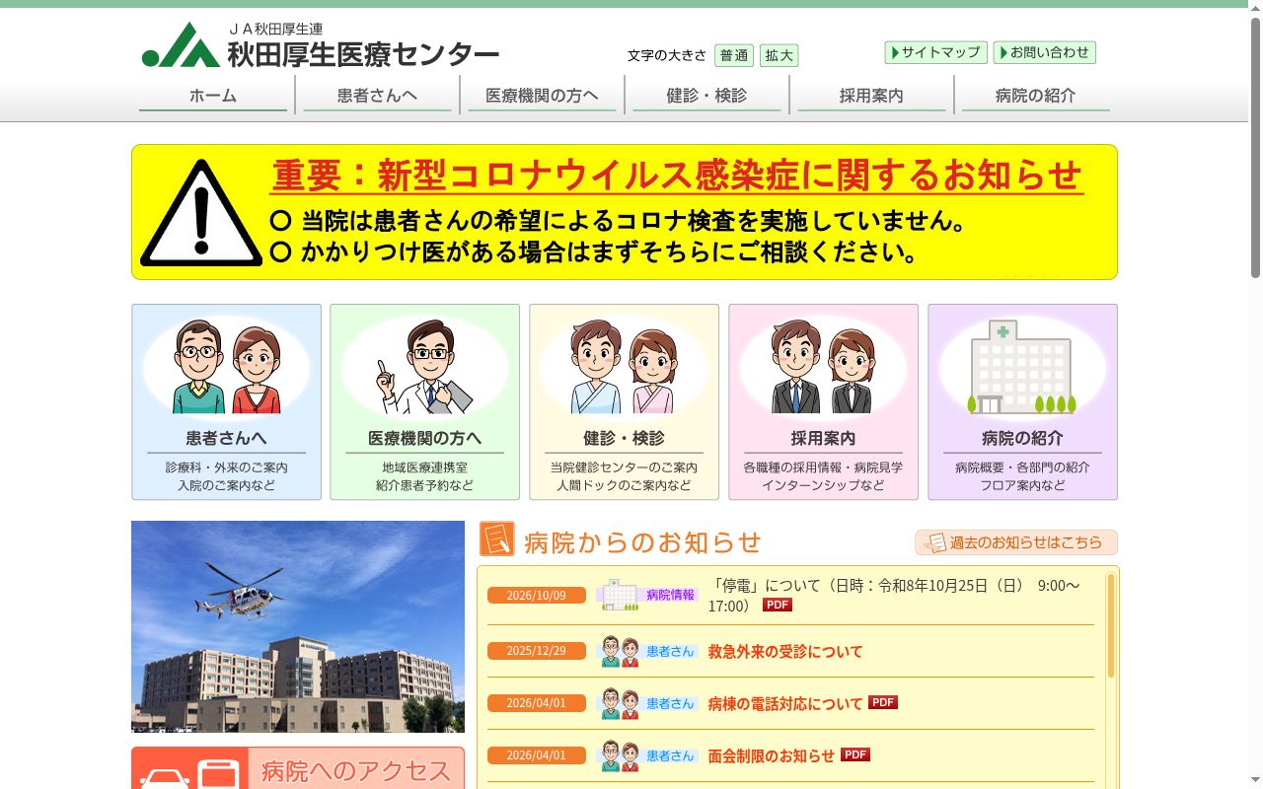Click the PDF icon on the 停電 notice

coord(778,605)
